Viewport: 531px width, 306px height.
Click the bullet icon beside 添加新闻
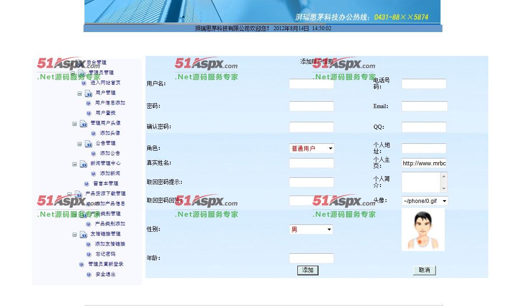pyautogui.click(x=94, y=174)
